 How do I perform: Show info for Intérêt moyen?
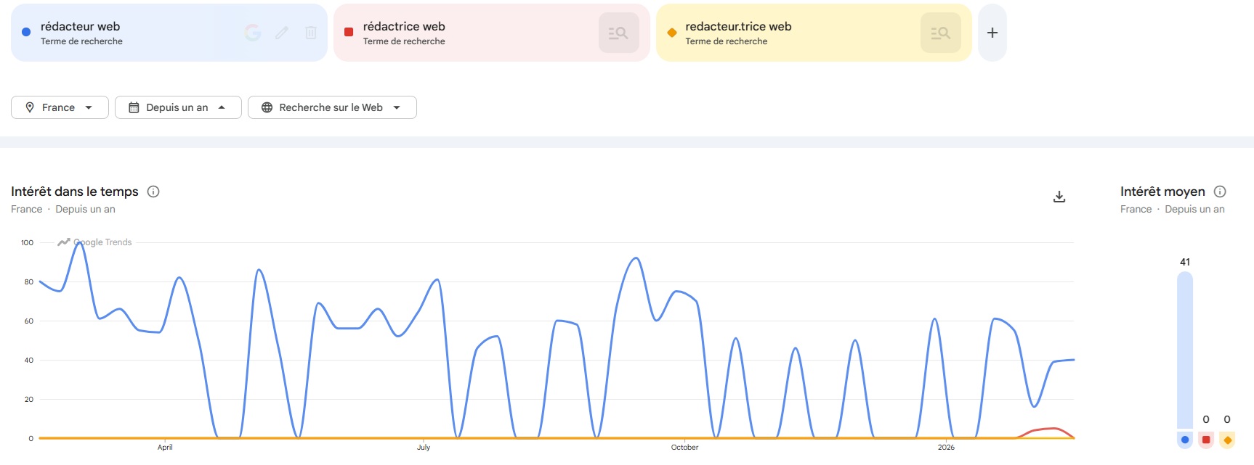coord(1220,192)
